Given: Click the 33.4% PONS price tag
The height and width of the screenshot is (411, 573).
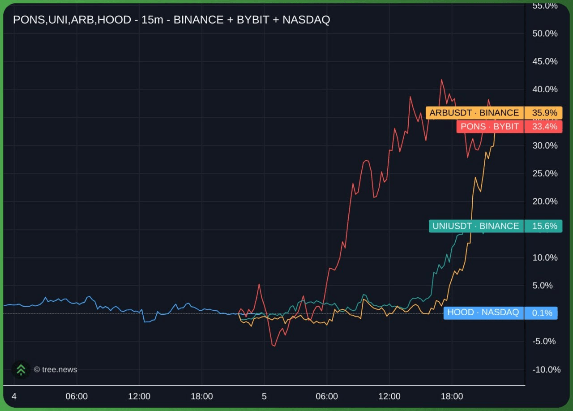Looking at the screenshot, I should (x=543, y=127).
